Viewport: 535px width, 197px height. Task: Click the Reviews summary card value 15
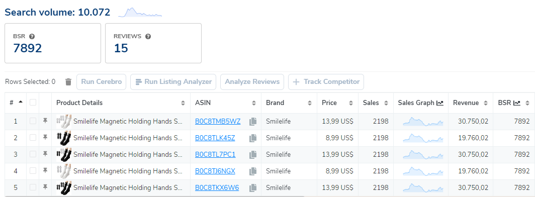tap(121, 48)
